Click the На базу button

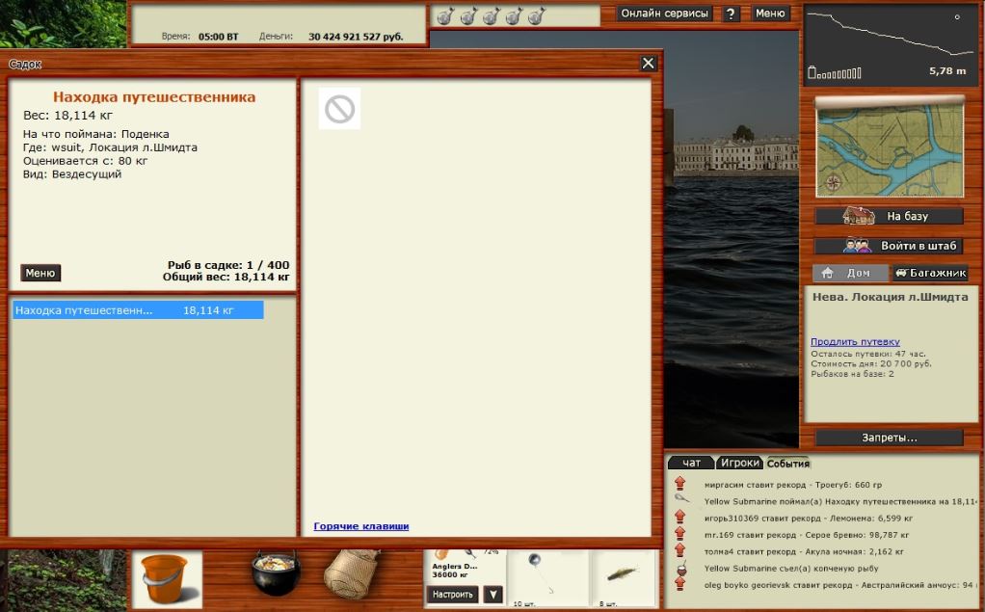[889, 216]
